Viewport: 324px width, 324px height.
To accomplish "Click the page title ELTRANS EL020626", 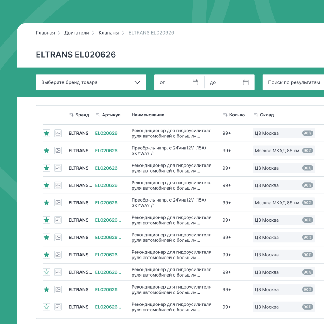I will [76, 55].
